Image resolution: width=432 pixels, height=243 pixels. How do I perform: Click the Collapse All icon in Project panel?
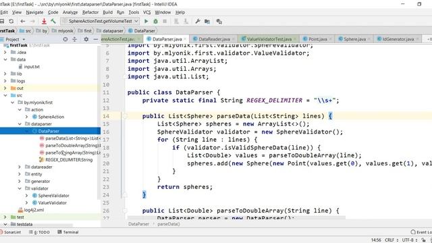point(75,39)
